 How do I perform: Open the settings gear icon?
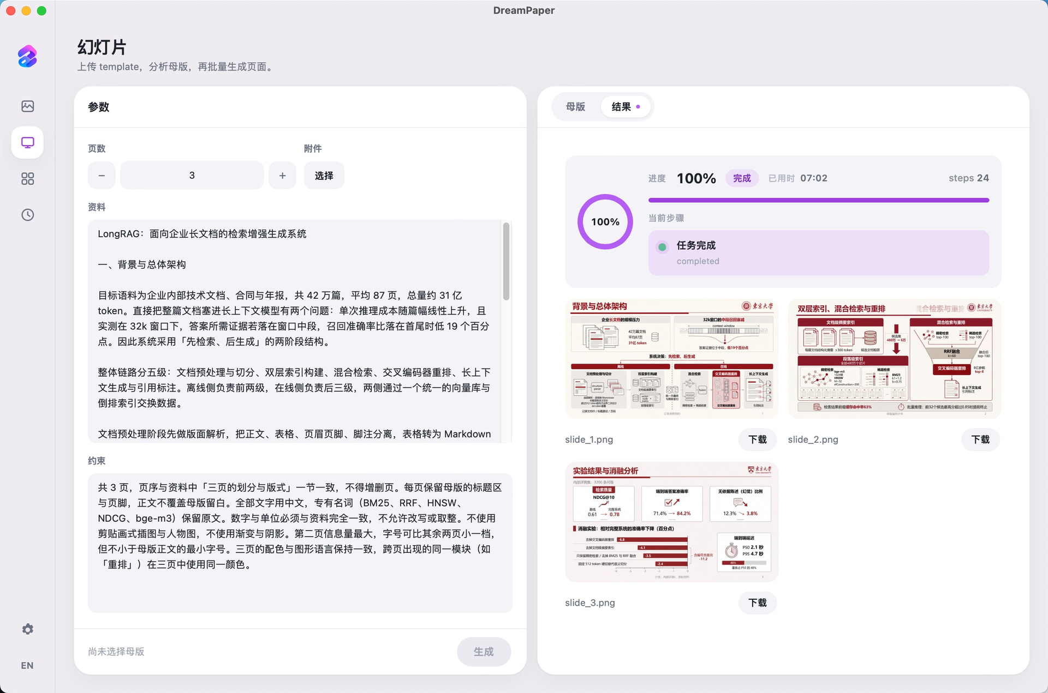click(x=27, y=629)
